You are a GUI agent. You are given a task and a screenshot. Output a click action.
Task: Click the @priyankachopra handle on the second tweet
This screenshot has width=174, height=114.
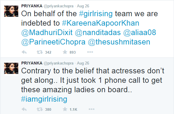[x=59, y=63]
